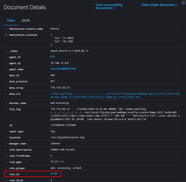Click the type icon beside rule.id field
The image size is (186, 182).
(6, 174)
